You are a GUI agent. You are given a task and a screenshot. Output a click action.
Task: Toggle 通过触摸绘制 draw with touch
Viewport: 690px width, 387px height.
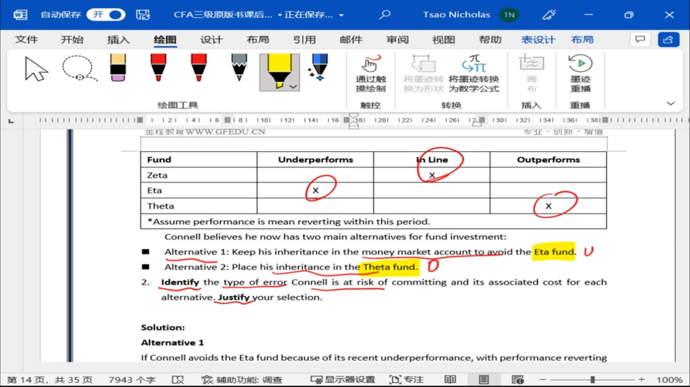(x=371, y=73)
